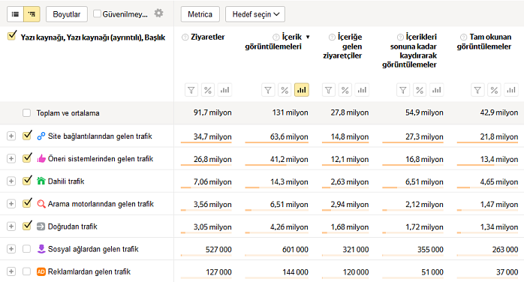This screenshot has width=524, height=282.
Task: Open the settings gear icon
Action: pos(158,13)
